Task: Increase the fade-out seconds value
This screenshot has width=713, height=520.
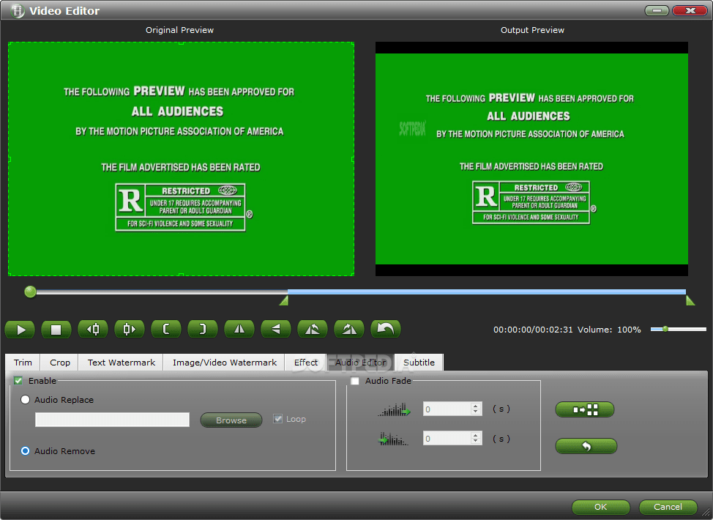Action: click(476, 435)
